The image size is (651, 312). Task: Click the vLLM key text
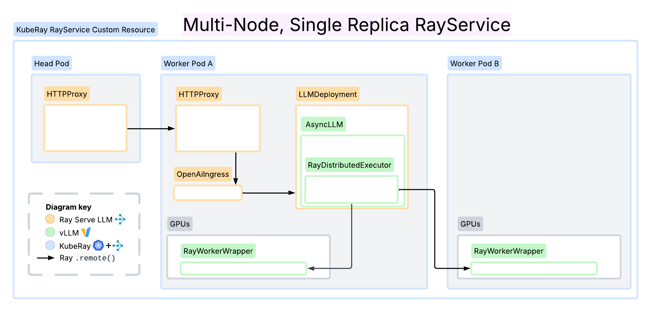pos(69,233)
